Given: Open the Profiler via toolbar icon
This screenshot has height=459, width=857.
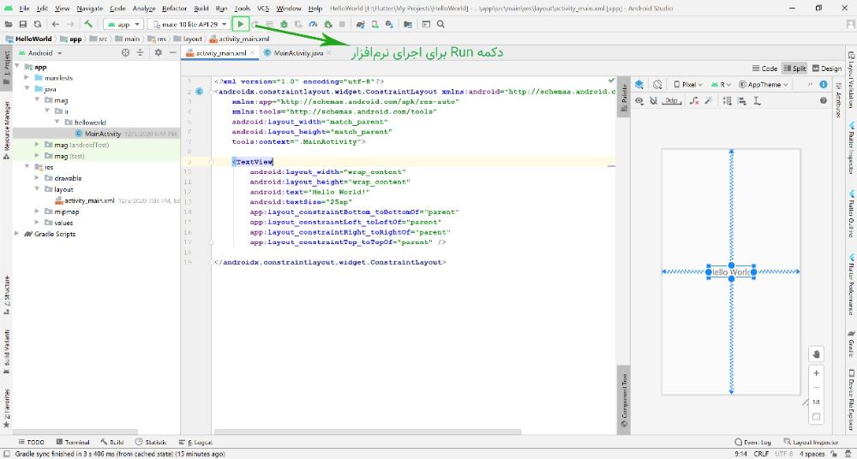Looking at the screenshot, I should coord(313,24).
